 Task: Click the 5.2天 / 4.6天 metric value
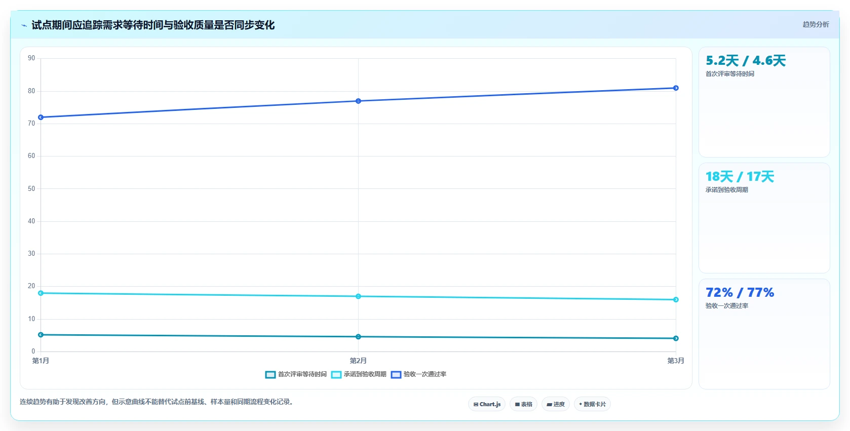coord(746,61)
